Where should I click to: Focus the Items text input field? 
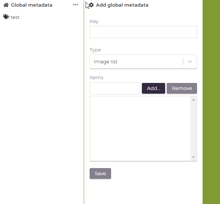click(115, 88)
